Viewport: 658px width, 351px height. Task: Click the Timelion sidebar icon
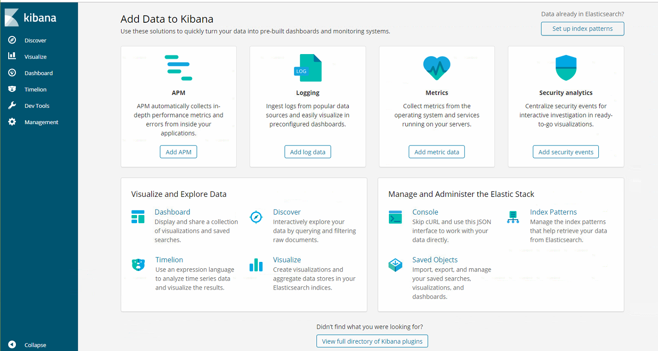click(x=12, y=89)
